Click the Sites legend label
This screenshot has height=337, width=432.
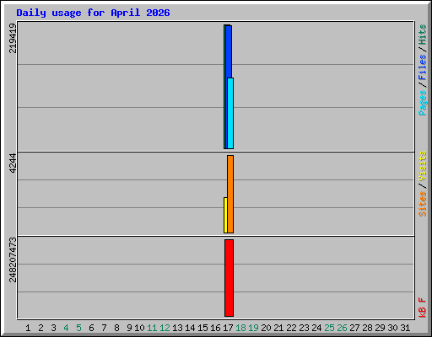[x=422, y=204]
